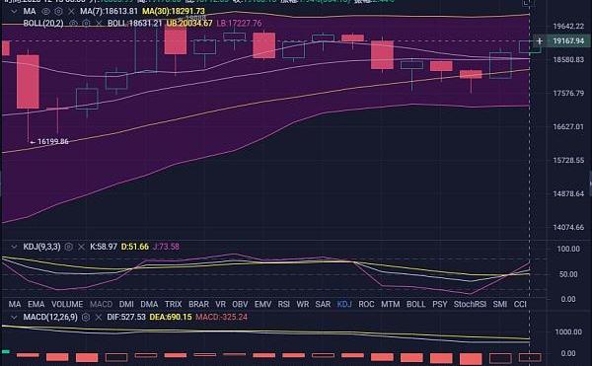The height and width of the screenshot is (366, 592).
Task: Click the 19167.94 price label plus button
Action: (540, 40)
